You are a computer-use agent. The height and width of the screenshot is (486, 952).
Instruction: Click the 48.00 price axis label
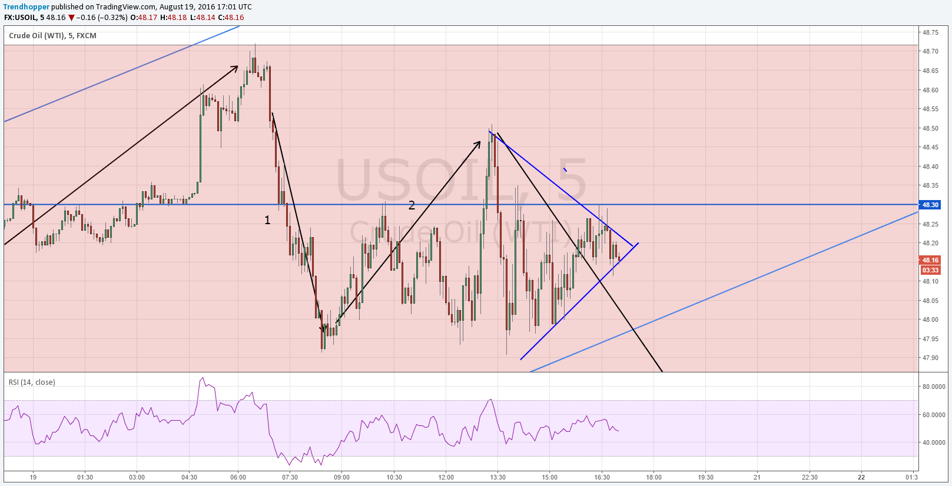pos(930,319)
